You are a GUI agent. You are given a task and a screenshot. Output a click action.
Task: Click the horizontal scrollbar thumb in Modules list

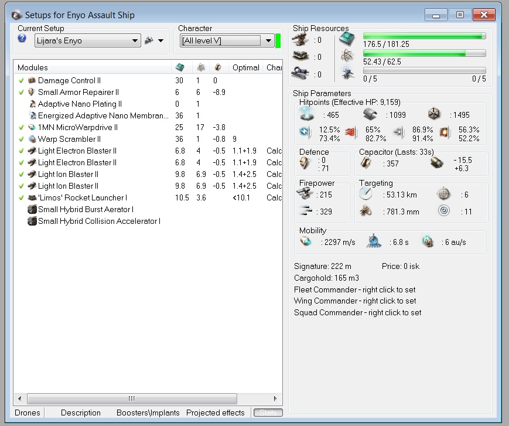coord(132,398)
